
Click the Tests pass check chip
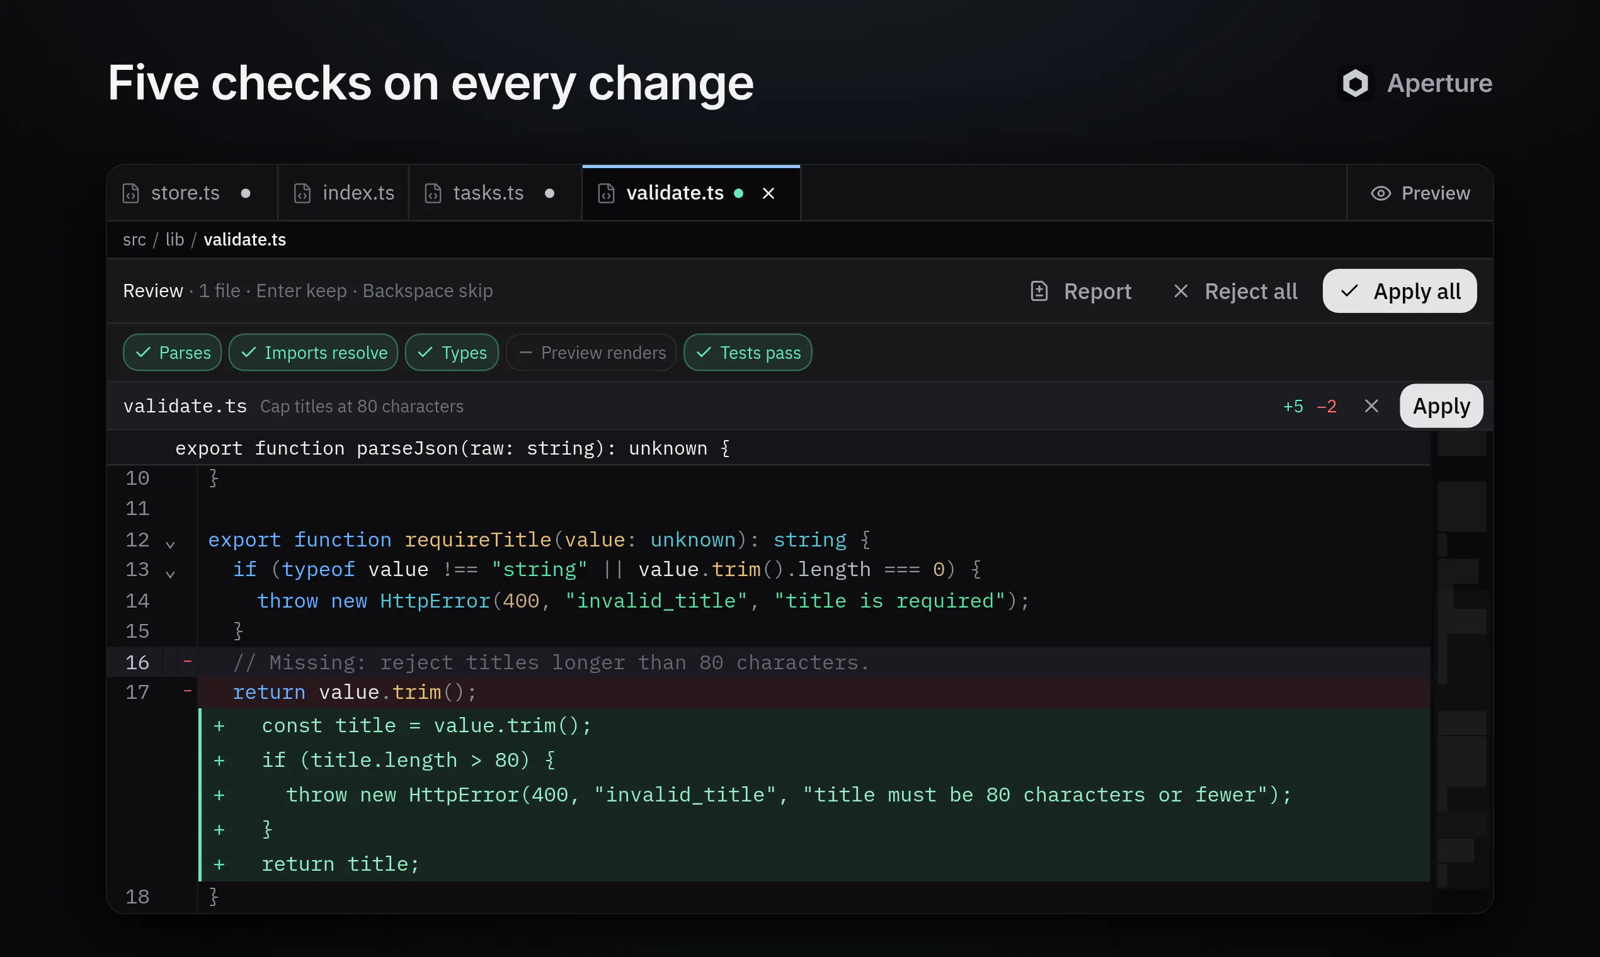click(748, 352)
